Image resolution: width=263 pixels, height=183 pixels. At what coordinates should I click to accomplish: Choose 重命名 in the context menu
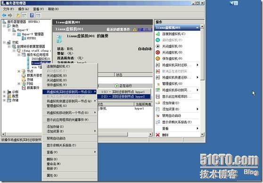(70, 164)
